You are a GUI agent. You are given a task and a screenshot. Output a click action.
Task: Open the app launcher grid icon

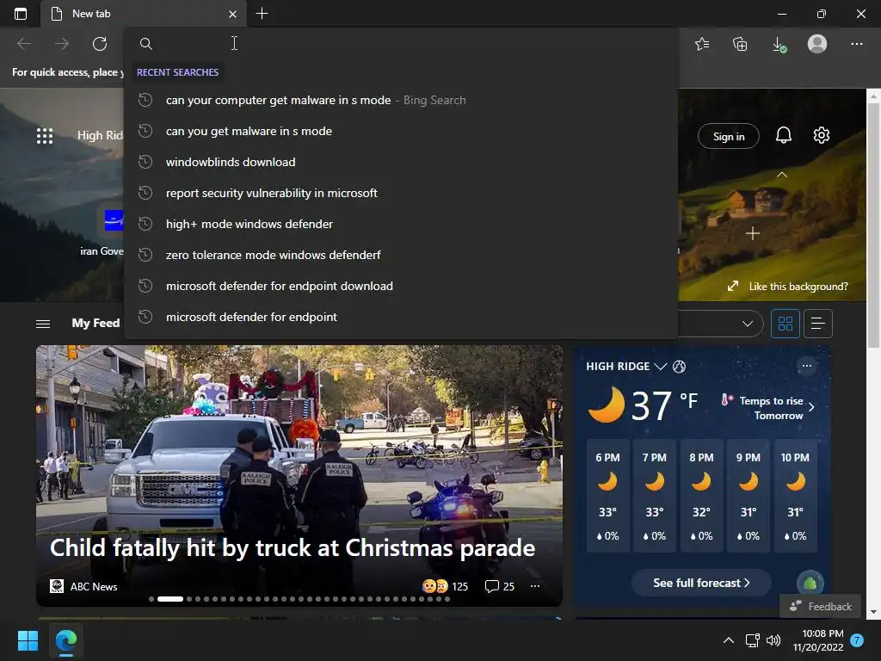point(45,135)
